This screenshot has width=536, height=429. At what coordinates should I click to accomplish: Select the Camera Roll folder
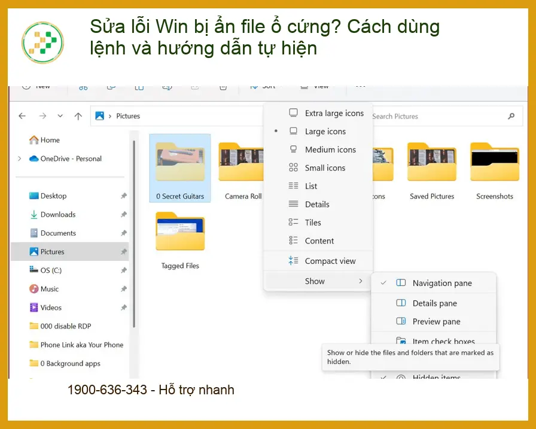coord(241,171)
